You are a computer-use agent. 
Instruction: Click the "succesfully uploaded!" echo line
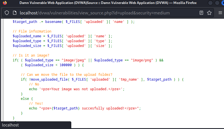tap(85, 108)
